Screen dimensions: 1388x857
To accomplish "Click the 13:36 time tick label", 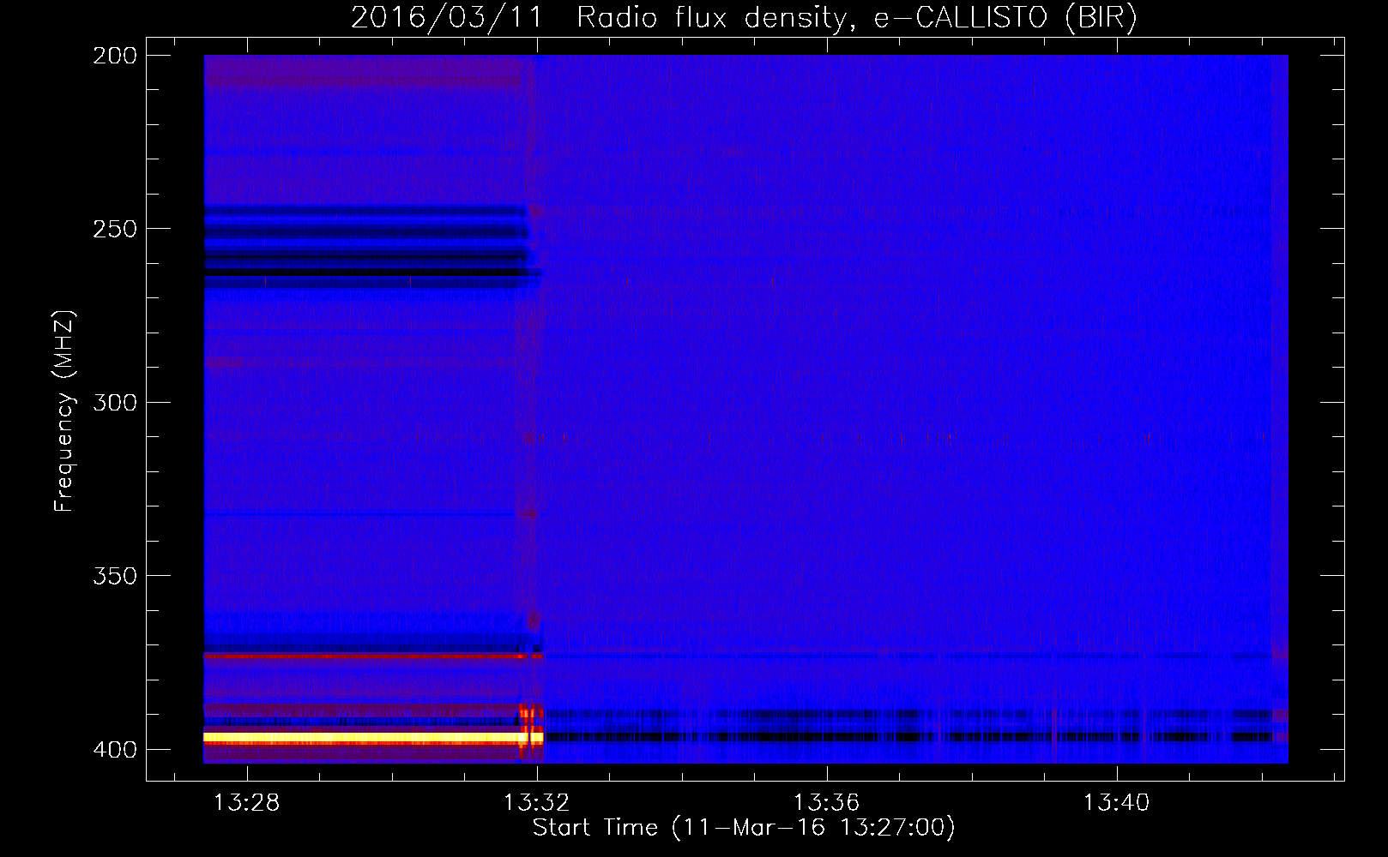I will point(827,802).
